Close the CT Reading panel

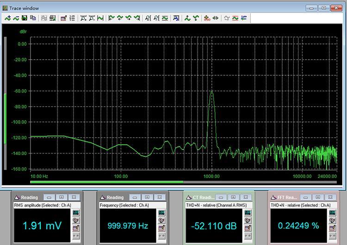tap(246, 197)
